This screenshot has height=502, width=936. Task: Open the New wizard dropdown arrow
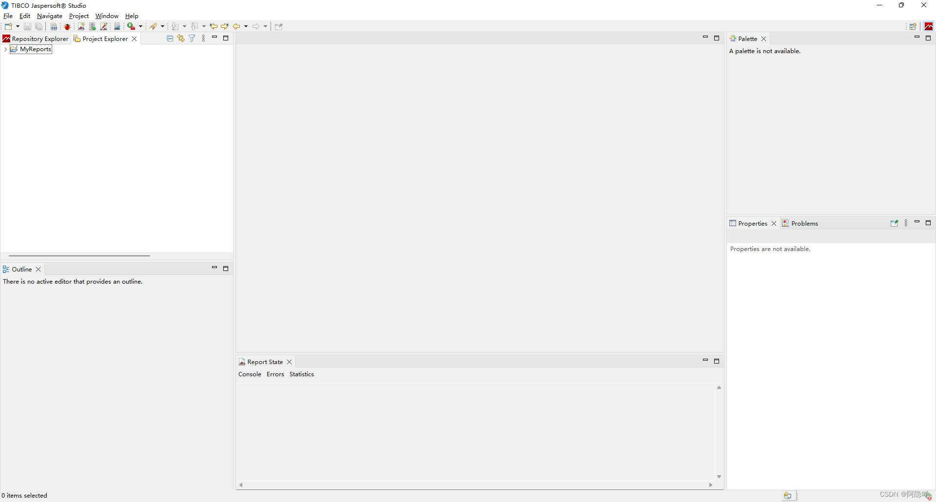click(18, 26)
